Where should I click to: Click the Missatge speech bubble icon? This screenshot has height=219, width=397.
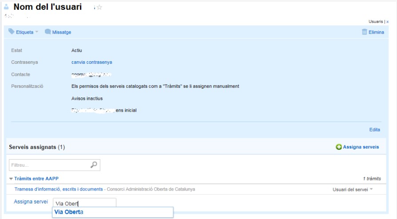point(48,32)
